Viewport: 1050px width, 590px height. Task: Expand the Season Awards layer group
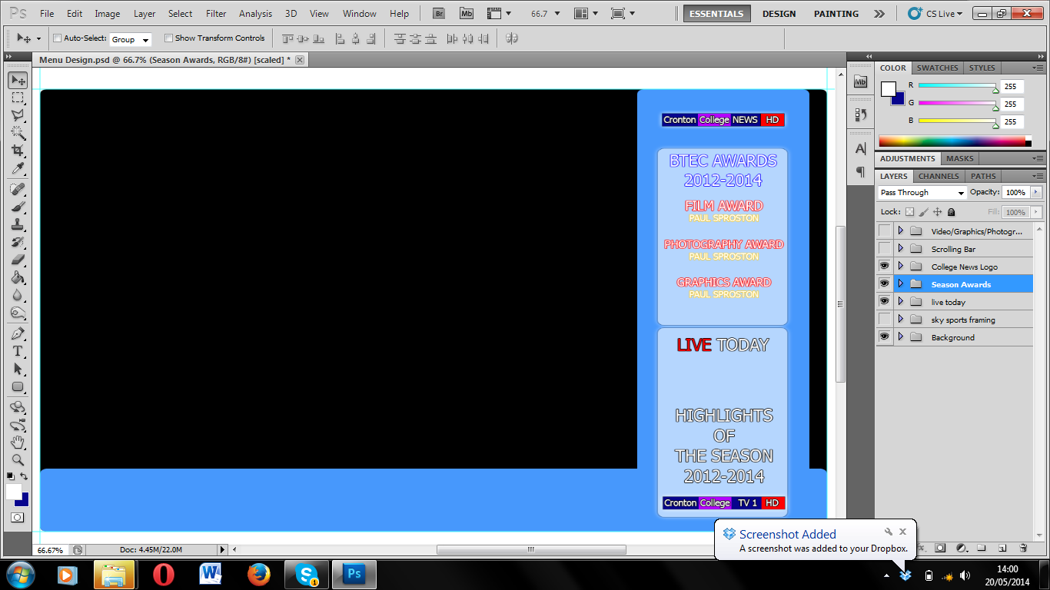point(901,283)
